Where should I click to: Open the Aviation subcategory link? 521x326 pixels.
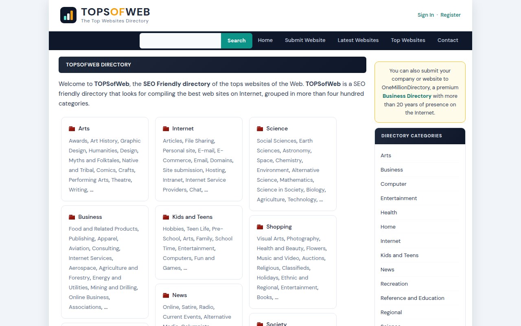point(79,249)
